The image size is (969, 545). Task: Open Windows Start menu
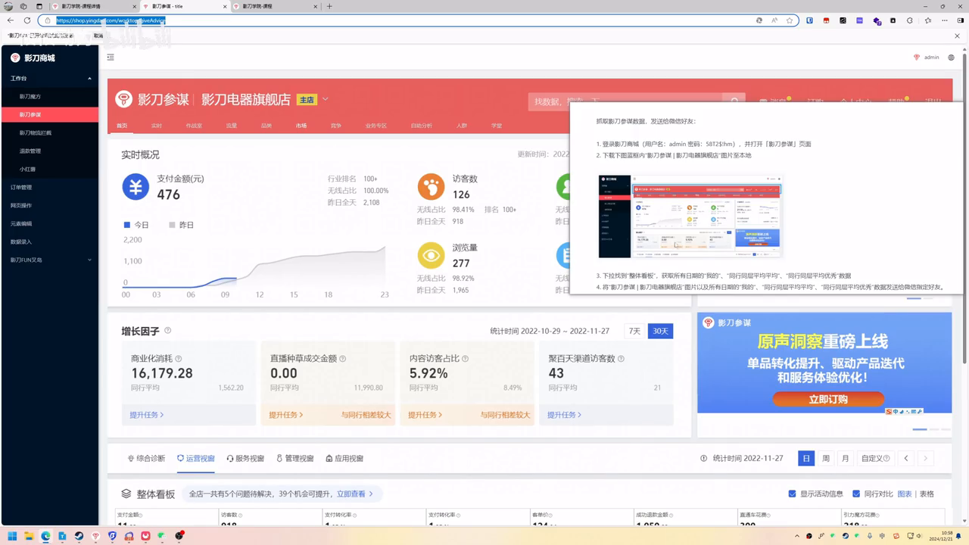pos(12,536)
